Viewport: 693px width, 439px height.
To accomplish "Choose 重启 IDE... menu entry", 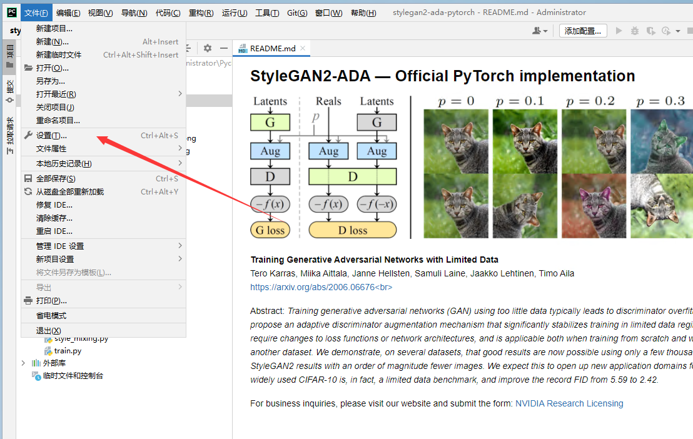I will [103, 231].
